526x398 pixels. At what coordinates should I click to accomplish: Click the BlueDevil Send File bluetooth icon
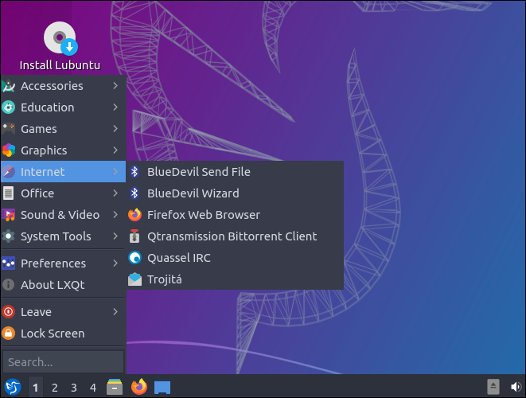(134, 172)
